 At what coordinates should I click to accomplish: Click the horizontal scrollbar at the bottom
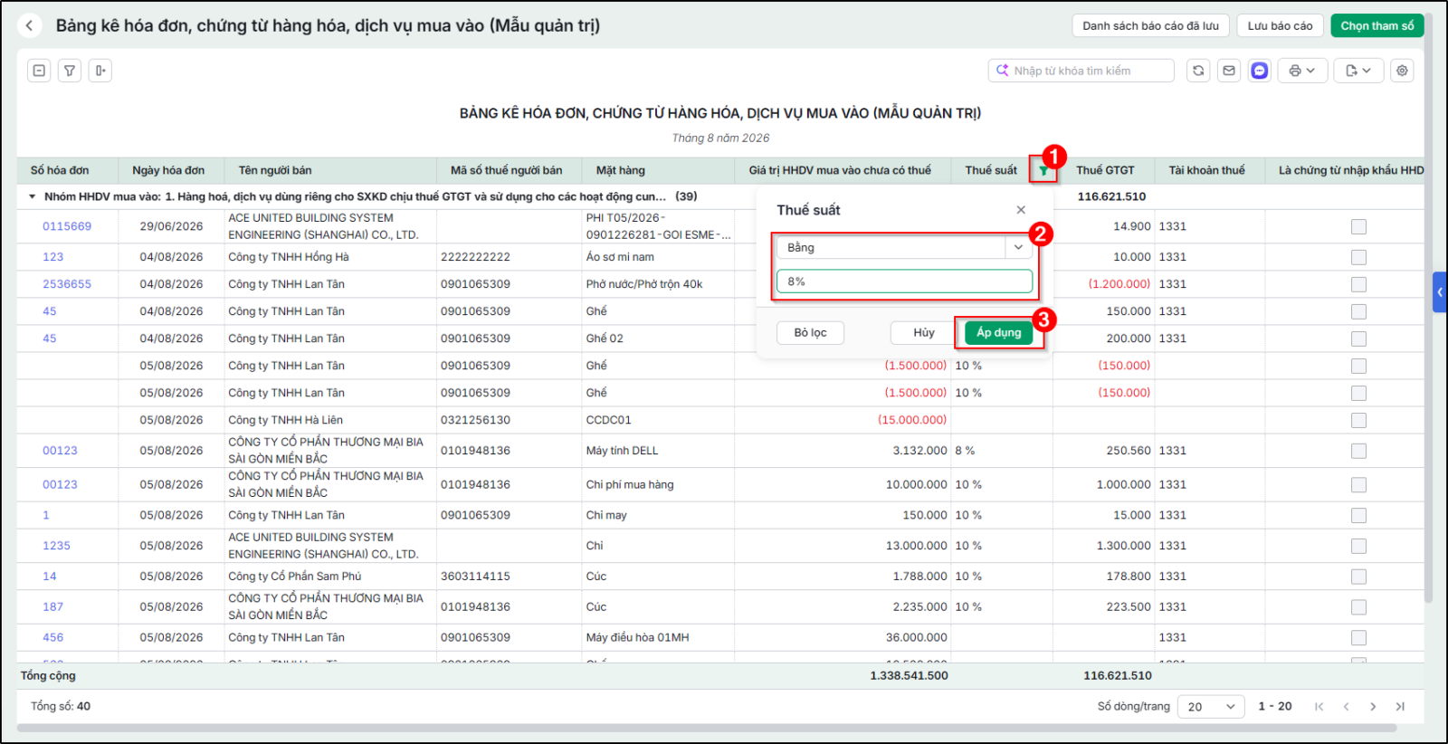(706, 728)
